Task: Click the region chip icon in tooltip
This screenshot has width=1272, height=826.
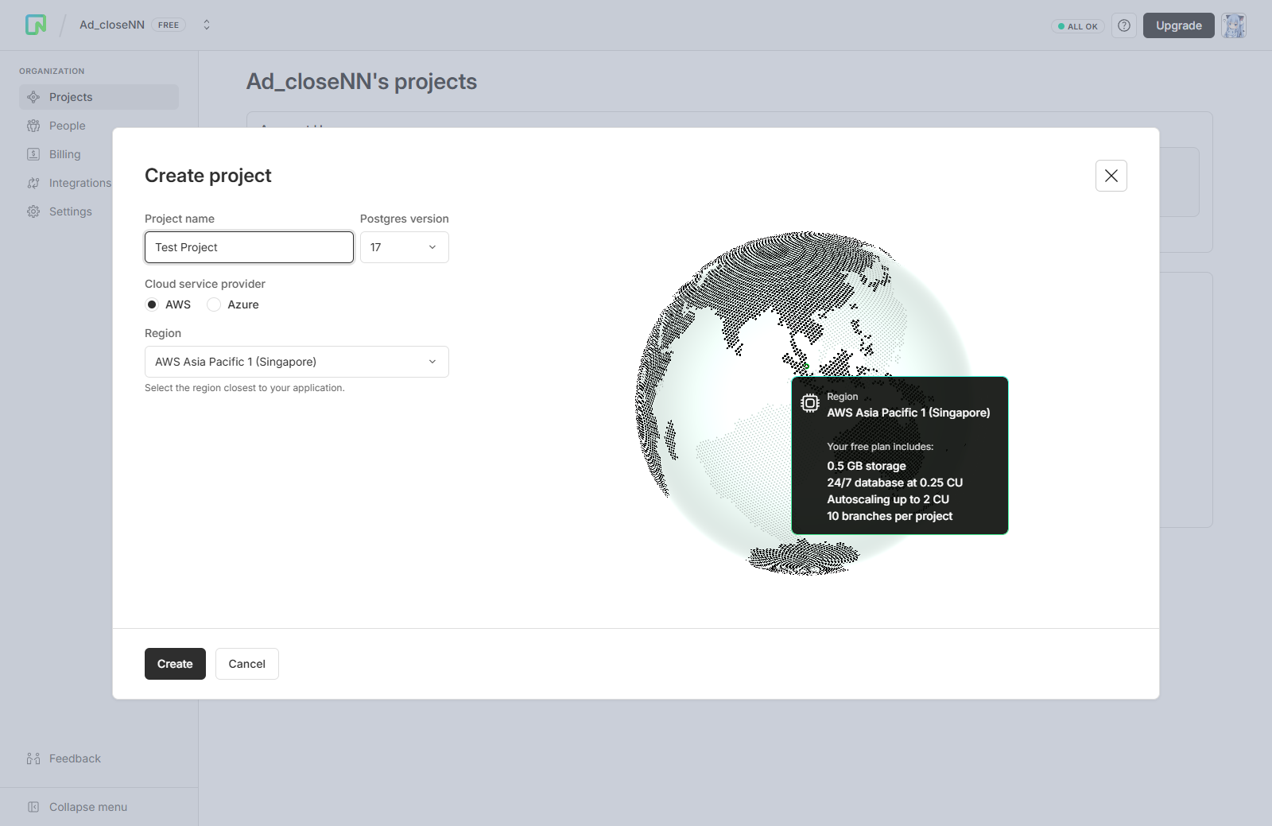Action: coord(810,403)
